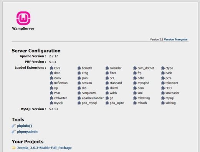200x152 pixels.
Task: Open the phpinfo() tool link
Action: (x=25, y=126)
